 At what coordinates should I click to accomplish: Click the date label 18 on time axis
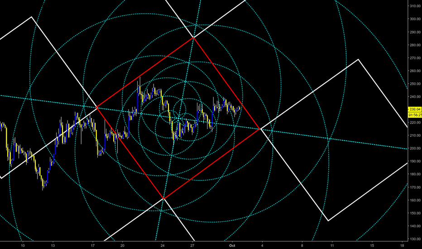[x=402, y=245]
